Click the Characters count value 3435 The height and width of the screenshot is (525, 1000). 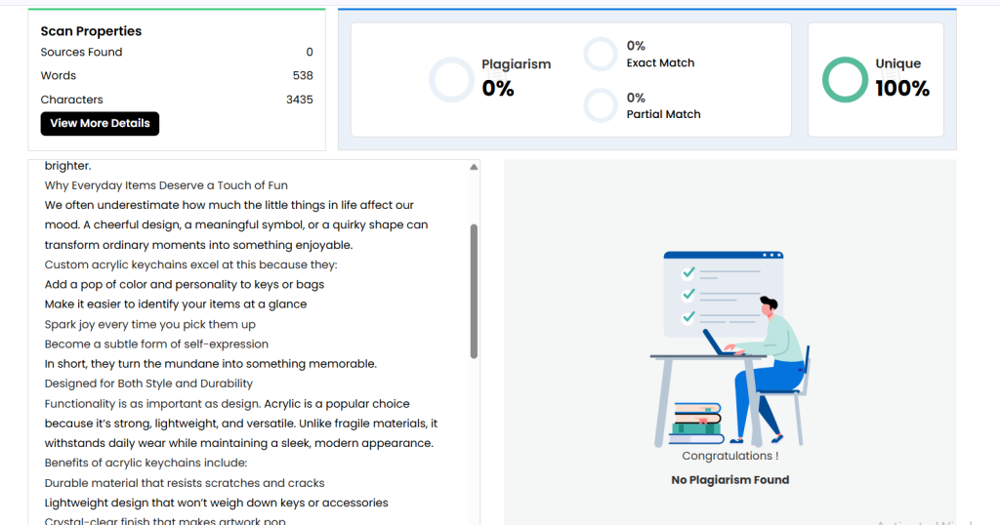(299, 100)
